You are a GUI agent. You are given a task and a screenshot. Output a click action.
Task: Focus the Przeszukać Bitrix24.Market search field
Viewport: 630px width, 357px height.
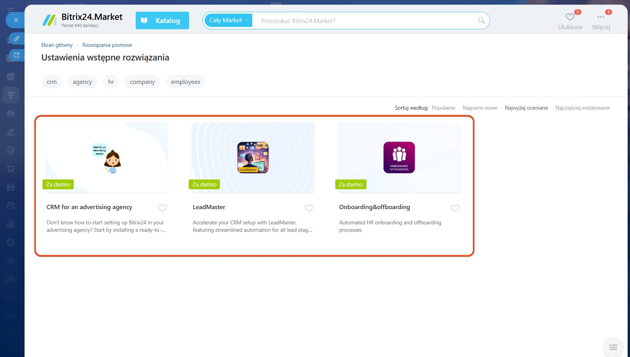365,21
